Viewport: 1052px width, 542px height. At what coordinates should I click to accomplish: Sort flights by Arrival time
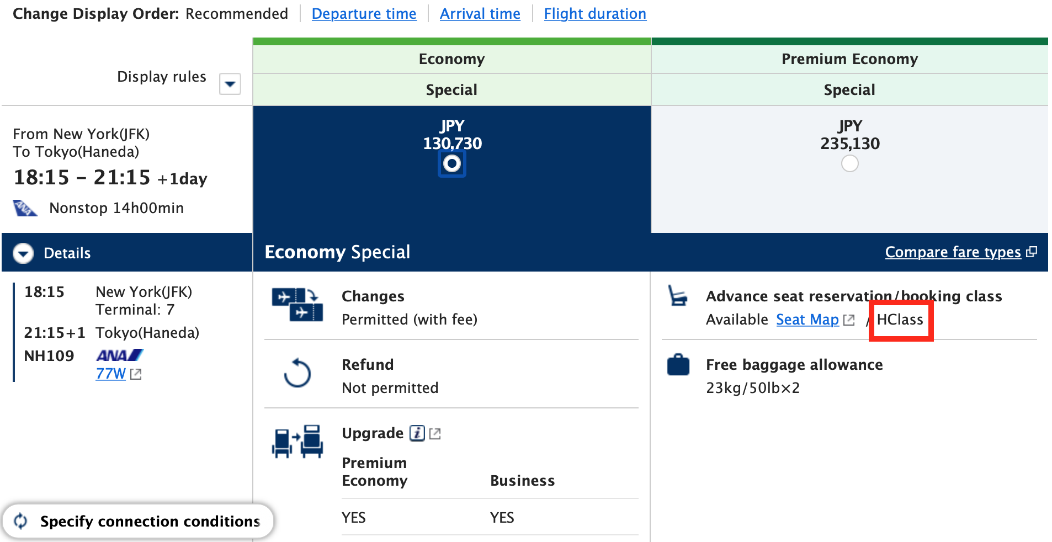(480, 13)
